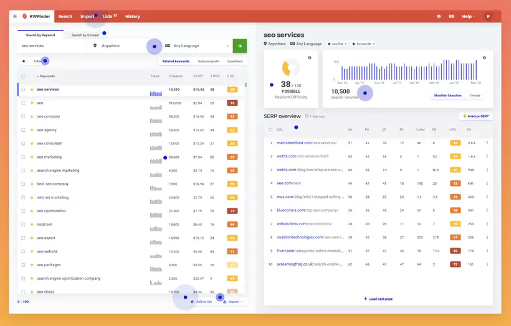Check the seo consultant checkbox

click(23, 144)
